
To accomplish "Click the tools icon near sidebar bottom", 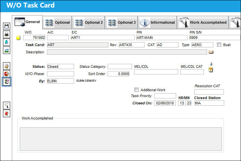I will click(7, 105).
